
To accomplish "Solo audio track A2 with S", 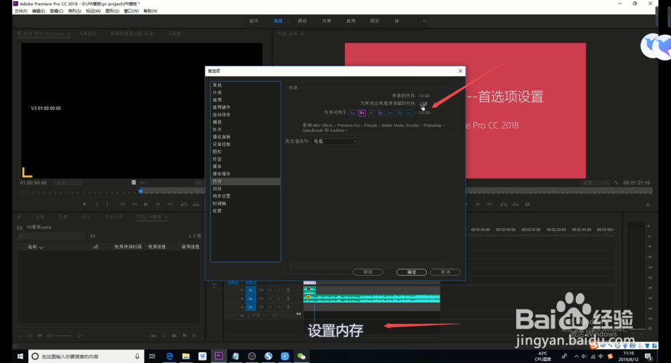I will 279,299.
